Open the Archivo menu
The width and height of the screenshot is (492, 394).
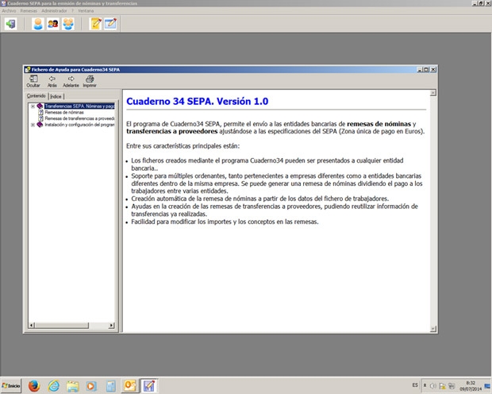pyautogui.click(x=9, y=10)
